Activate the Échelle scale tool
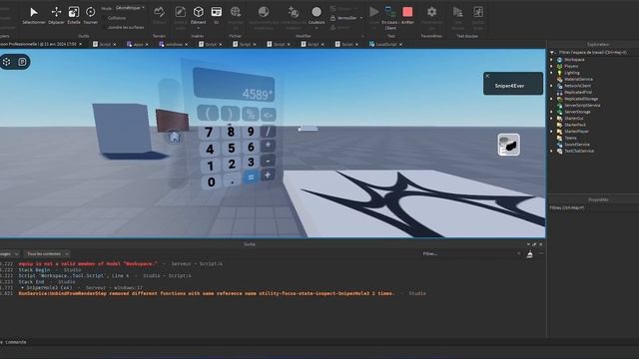The width and height of the screenshot is (639, 359). click(x=73, y=16)
